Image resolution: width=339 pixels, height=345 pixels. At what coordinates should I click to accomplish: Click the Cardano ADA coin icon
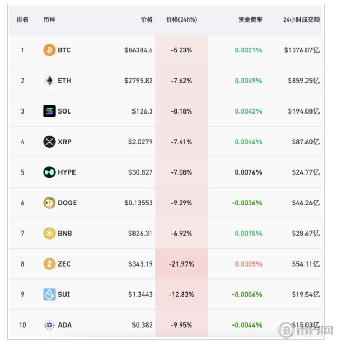pyautogui.click(x=49, y=325)
